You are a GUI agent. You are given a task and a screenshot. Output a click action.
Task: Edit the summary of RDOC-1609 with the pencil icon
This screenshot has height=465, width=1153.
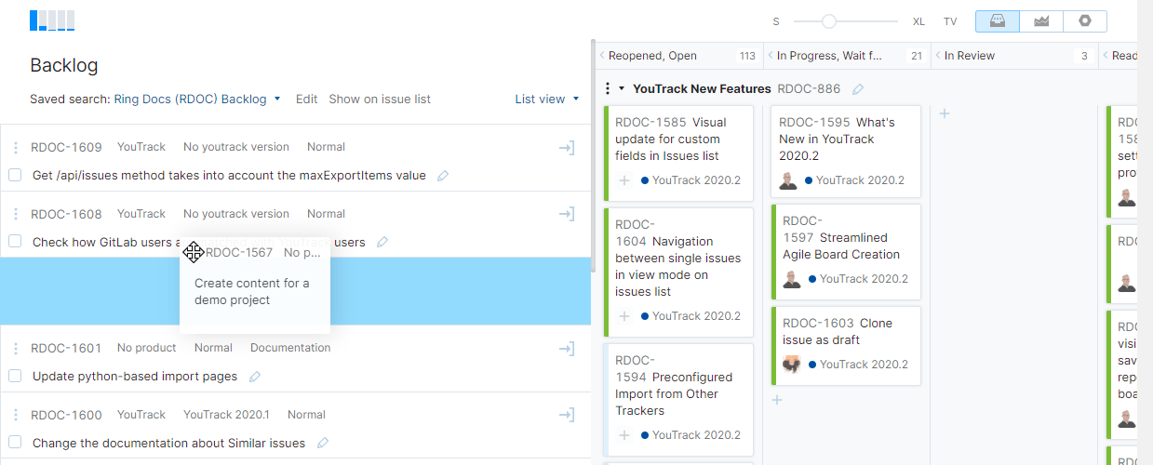[443, 176]
